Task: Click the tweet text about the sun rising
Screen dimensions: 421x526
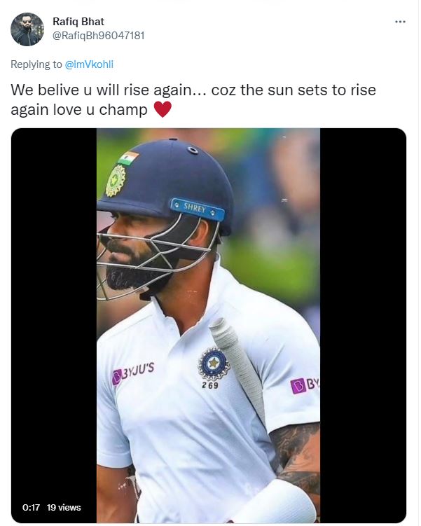Action: pyautogui.click(x=193, y=99)
